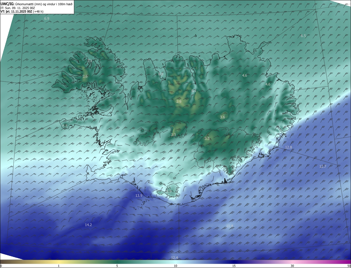
Task: Select the 14.2 value label
Action: (88, 225)
